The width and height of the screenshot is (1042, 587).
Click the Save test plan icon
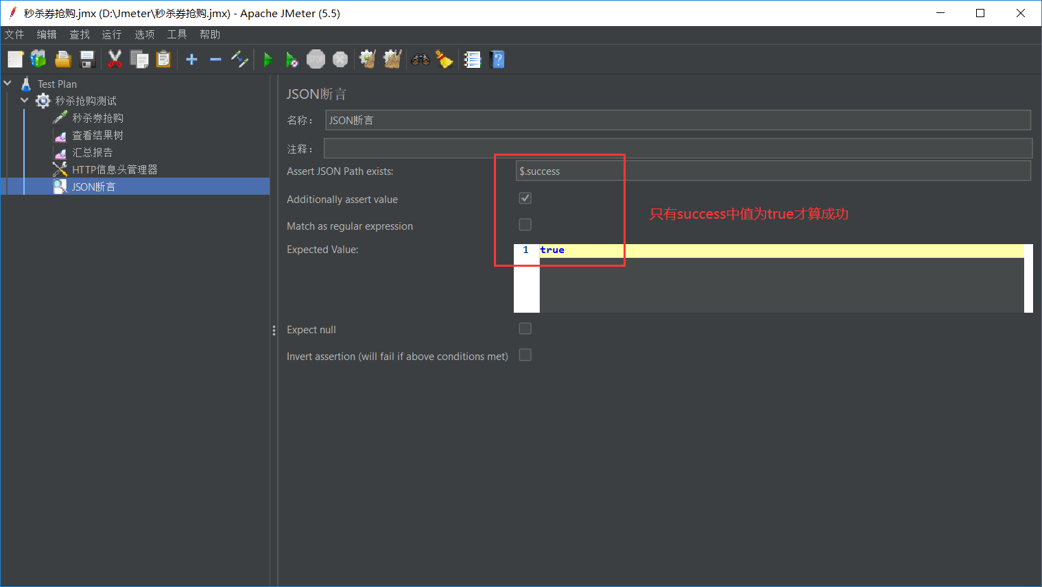pyautogui.click(x=87, y=60)
